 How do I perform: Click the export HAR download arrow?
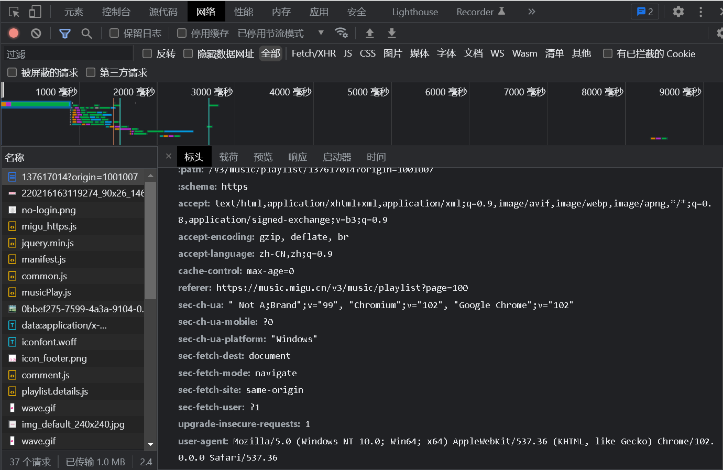click(391, 34)
